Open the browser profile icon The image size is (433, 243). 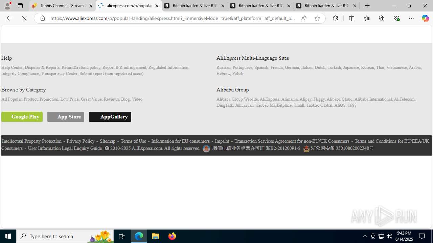(x=7, y=6)
